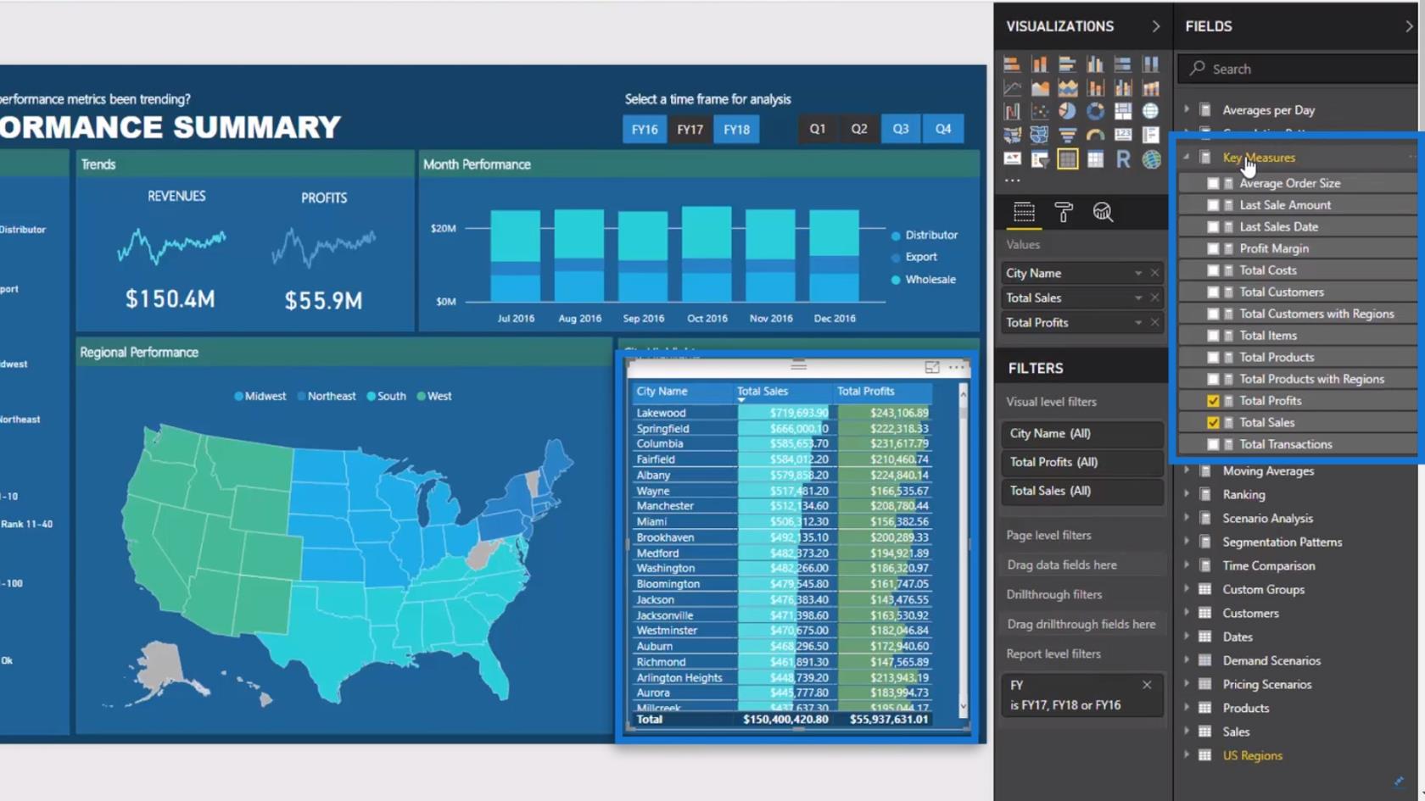Select the Pie chart visualization
The image size is (1425, 801).
pyautogui.click(x=1068, y=111)
